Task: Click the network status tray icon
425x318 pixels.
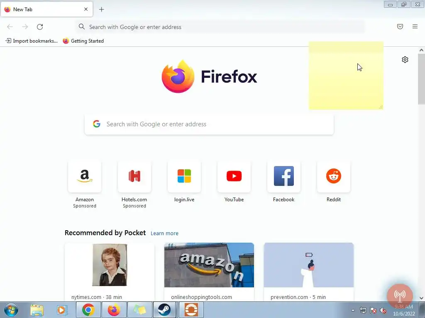Action: (x=363, y=310)
